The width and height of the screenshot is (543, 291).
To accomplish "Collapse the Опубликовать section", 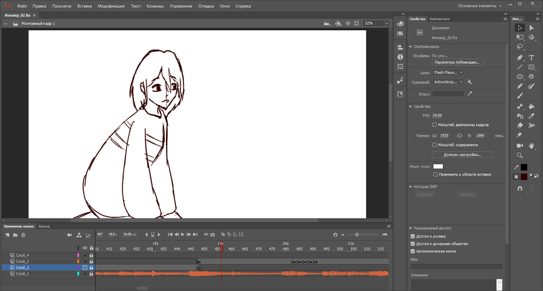I will point(411,46).
